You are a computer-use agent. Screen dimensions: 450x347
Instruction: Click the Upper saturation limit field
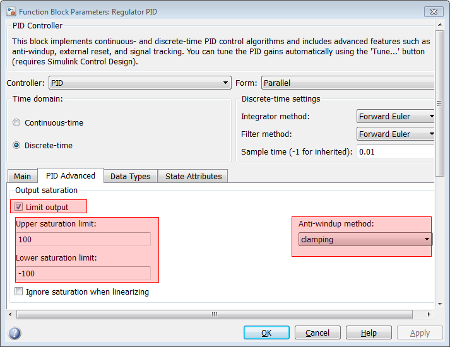pos(83,239)
